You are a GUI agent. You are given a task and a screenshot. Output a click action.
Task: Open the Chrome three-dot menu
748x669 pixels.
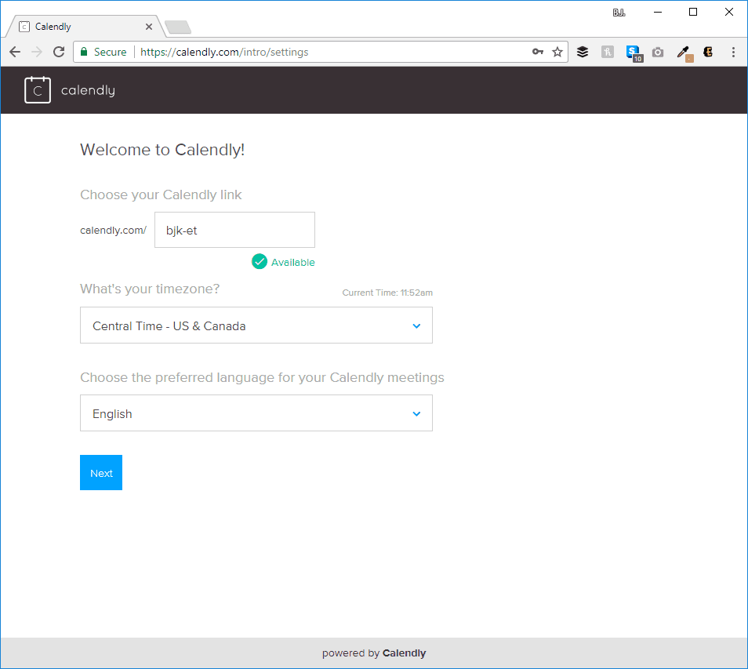tap(733, 52)
